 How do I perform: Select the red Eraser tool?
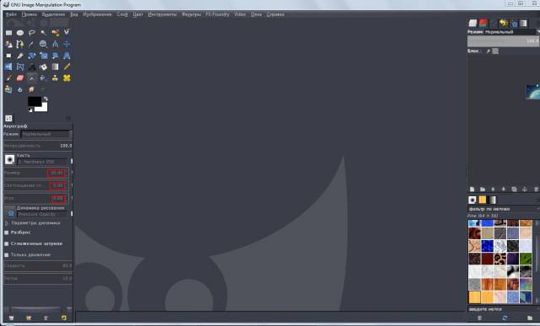20,78
